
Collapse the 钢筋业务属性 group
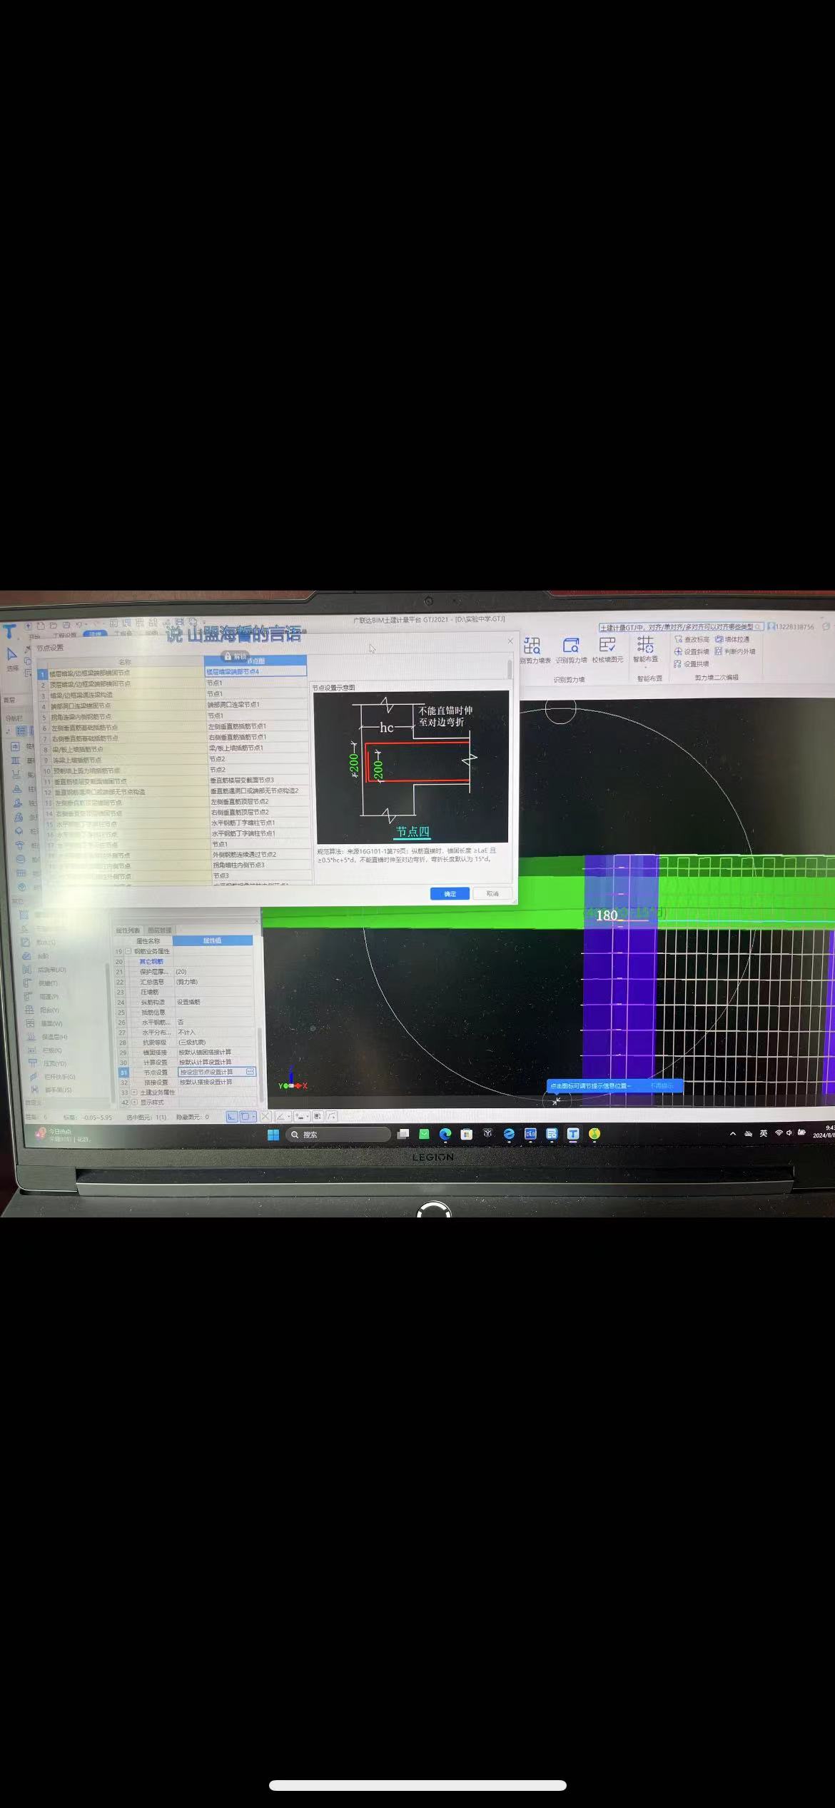click(128, 951)
